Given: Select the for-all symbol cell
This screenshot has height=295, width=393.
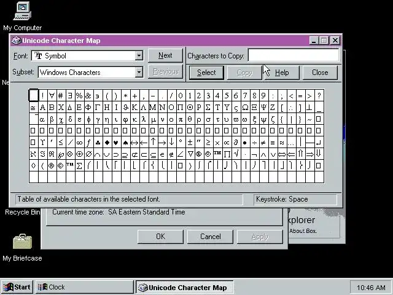Looking at the screenshot, I should [x=52, y=96].
